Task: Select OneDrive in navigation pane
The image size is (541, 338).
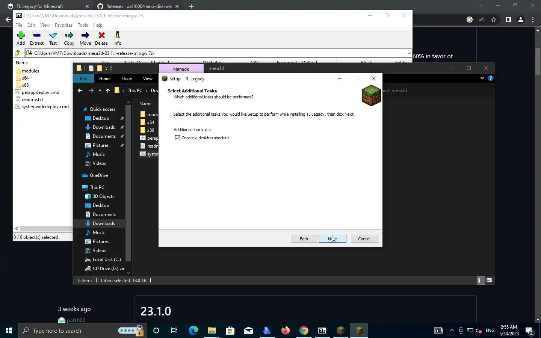Action: point(95,175)
